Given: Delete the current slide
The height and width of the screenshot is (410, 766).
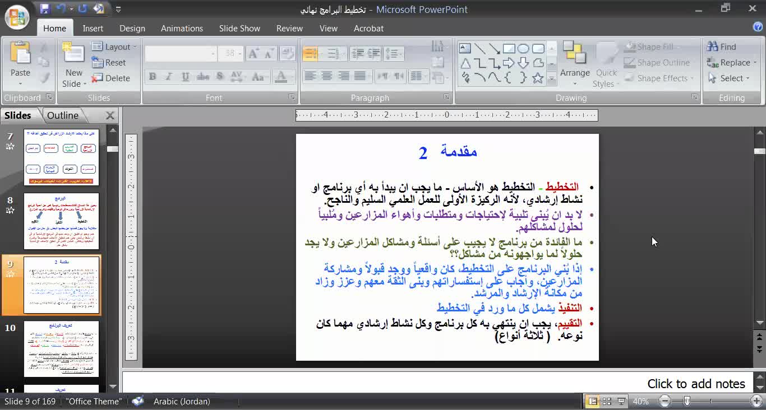Looking at the screenshot, I should pos(110,78).
